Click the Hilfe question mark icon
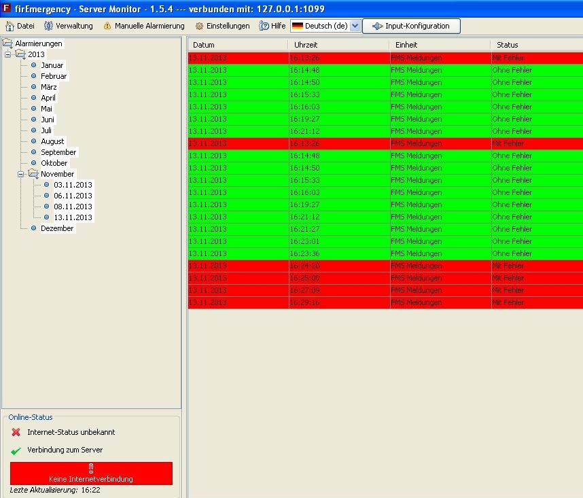This screenshot has width=583, height=498. [264, 26]
